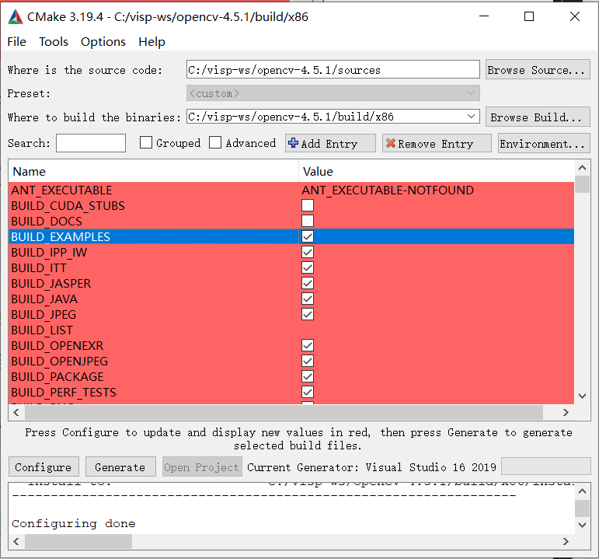Click the output log up scroll arrow

click(582, 491)
